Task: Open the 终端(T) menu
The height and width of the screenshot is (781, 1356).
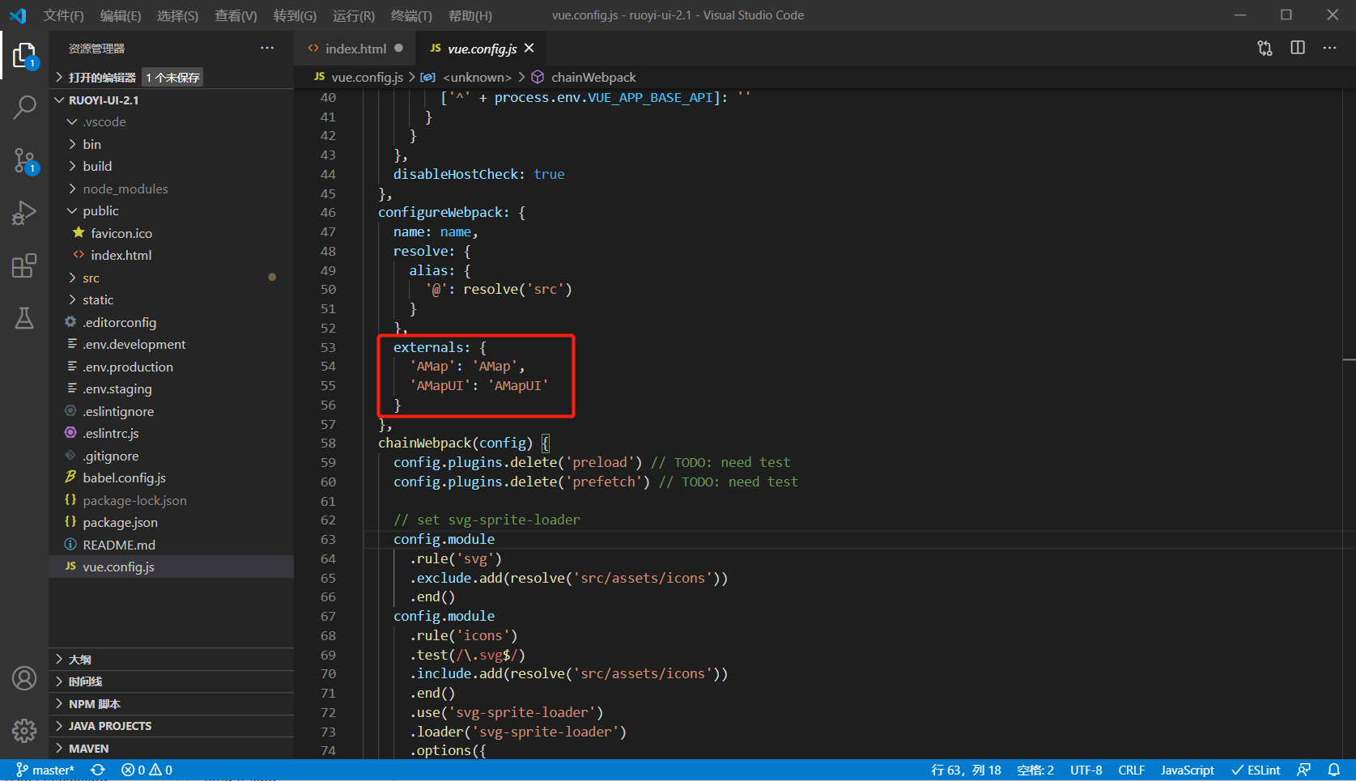Action: (411, 15)
